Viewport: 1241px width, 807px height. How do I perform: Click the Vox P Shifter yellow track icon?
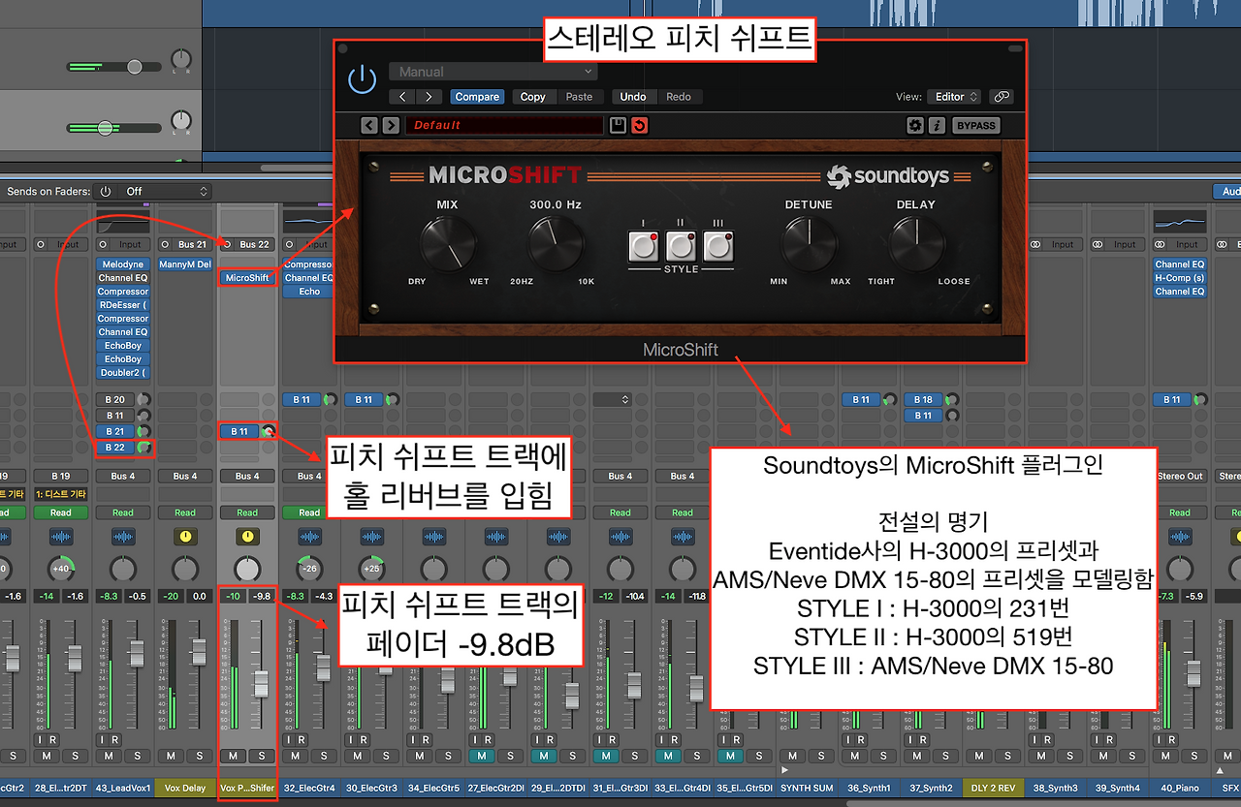[247, 536]
